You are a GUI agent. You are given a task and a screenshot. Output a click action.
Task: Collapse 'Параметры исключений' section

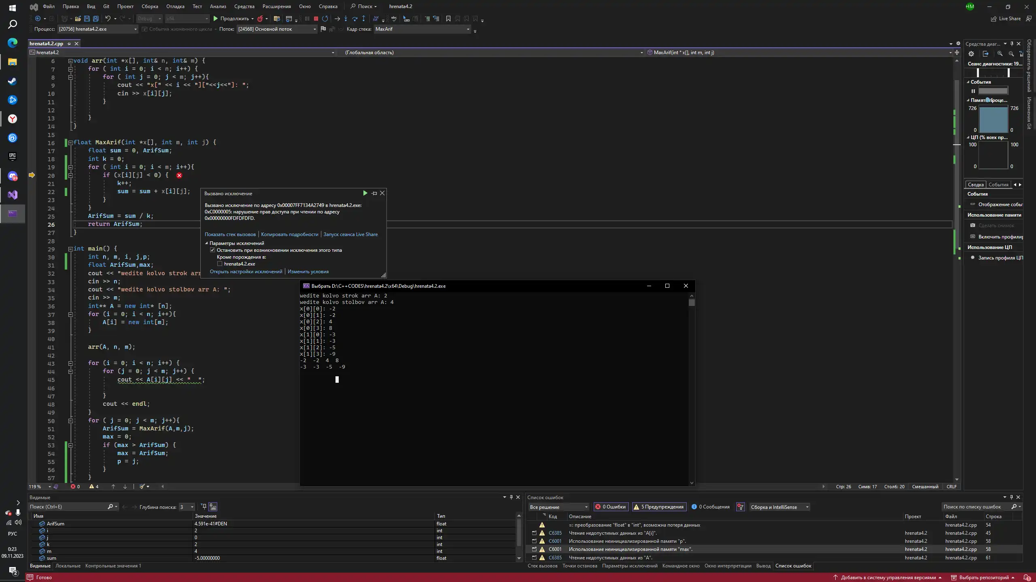[206, 243]
